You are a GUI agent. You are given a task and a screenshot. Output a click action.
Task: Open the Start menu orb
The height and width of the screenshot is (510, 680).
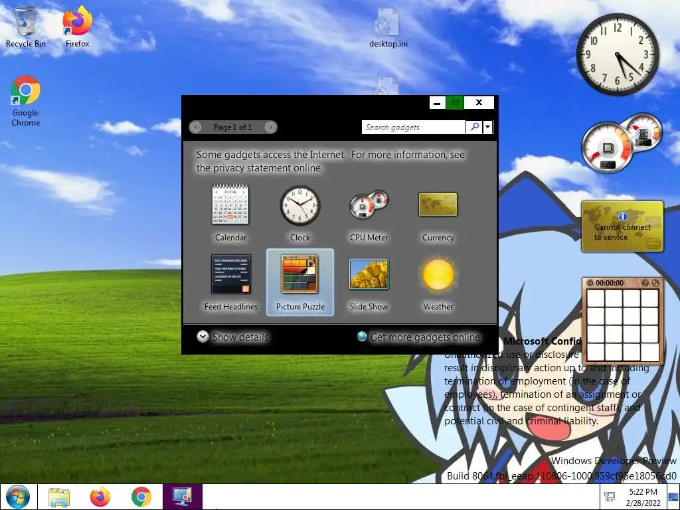tap(18, 497)
